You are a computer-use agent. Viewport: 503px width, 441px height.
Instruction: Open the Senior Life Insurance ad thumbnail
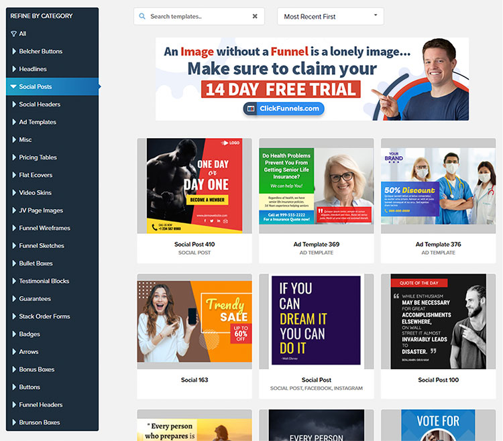(x=317, y=186)
